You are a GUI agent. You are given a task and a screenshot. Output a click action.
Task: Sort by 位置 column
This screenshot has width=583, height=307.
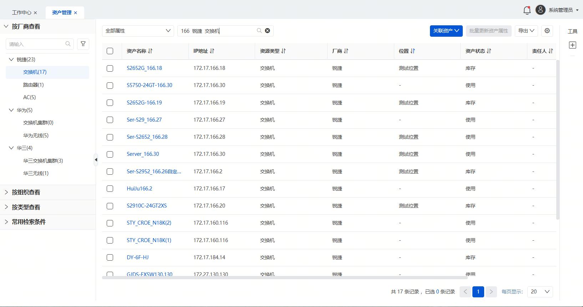click(x=413, y=51)
